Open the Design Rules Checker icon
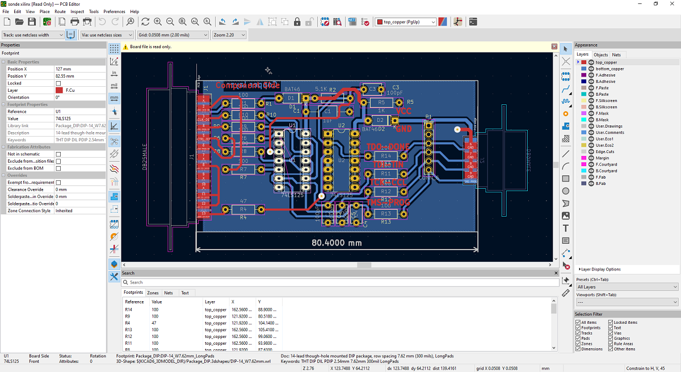Viewport: 681px width, 372px height. point(365,22)
